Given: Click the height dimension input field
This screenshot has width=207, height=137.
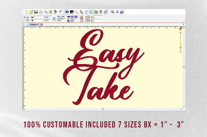Looking at the screenshot, I should (39, 20).
